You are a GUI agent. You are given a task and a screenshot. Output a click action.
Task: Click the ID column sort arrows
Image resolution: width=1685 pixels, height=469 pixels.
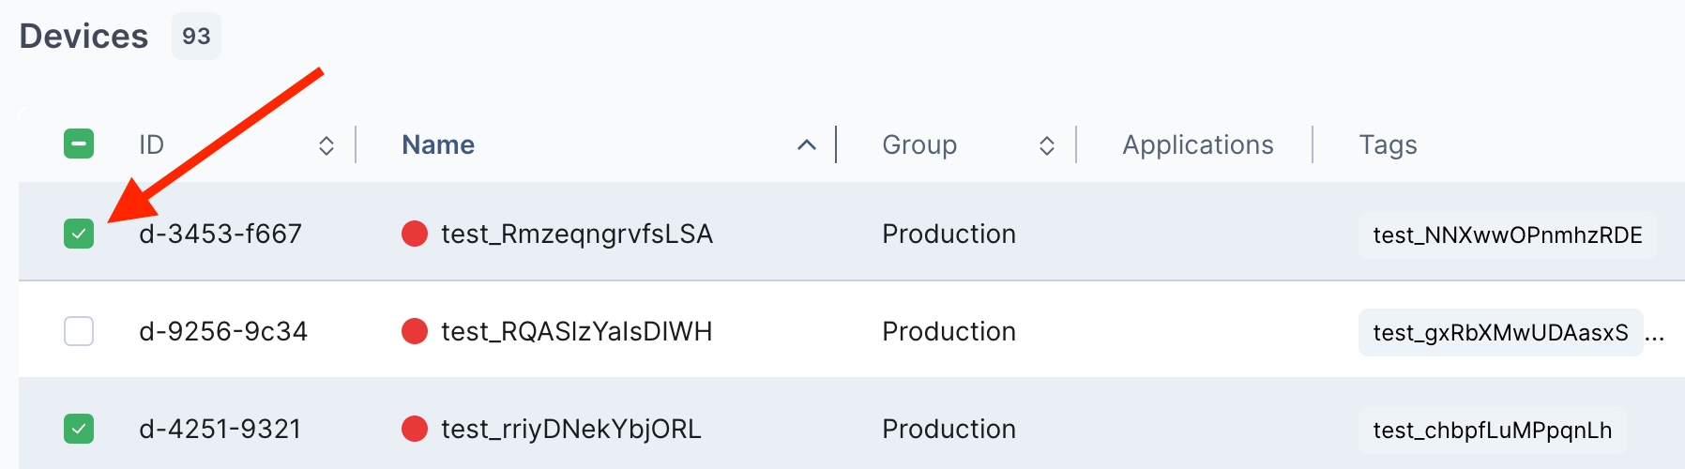326,145
